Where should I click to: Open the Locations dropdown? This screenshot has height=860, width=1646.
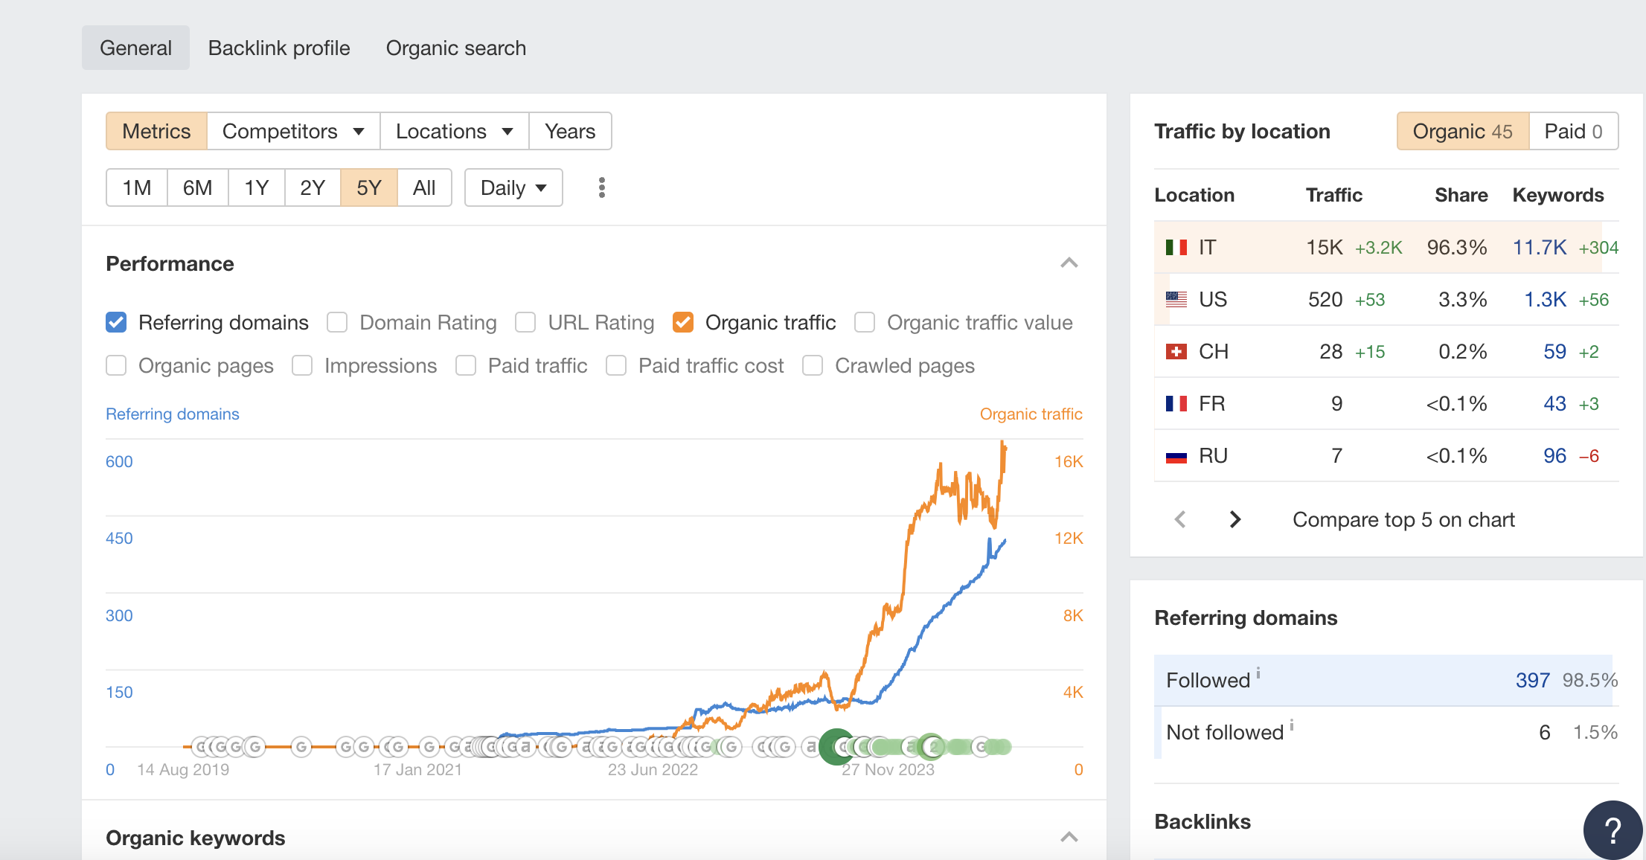click(x=455, y=131)
